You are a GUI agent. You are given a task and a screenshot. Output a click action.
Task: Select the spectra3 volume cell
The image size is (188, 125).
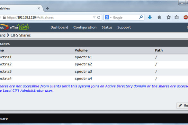(83, 71)
